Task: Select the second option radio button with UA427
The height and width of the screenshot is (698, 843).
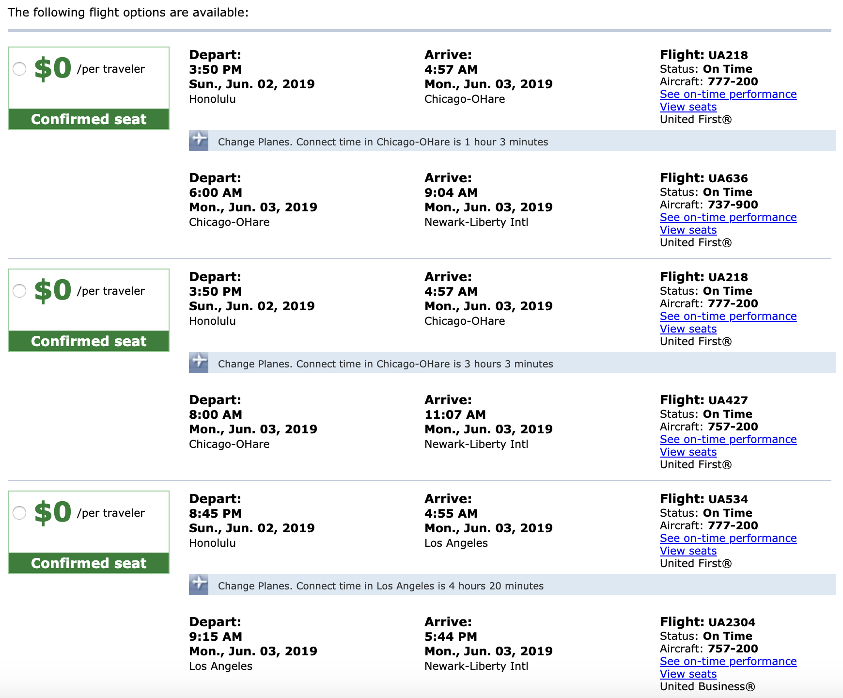Action: tap(19, 291)
